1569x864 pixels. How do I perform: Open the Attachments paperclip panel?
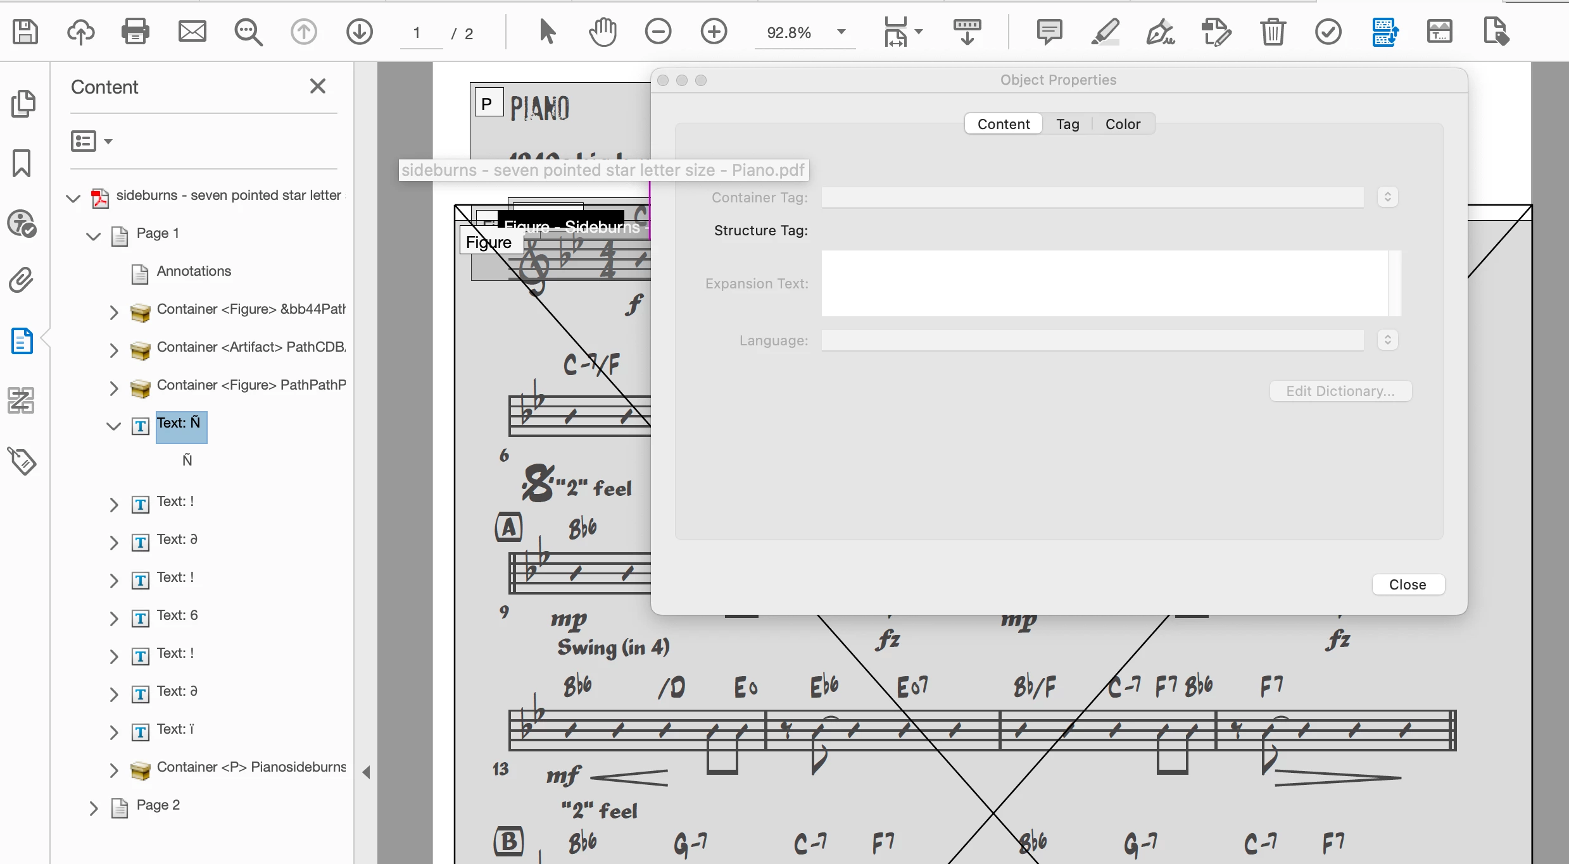(22, 280)
